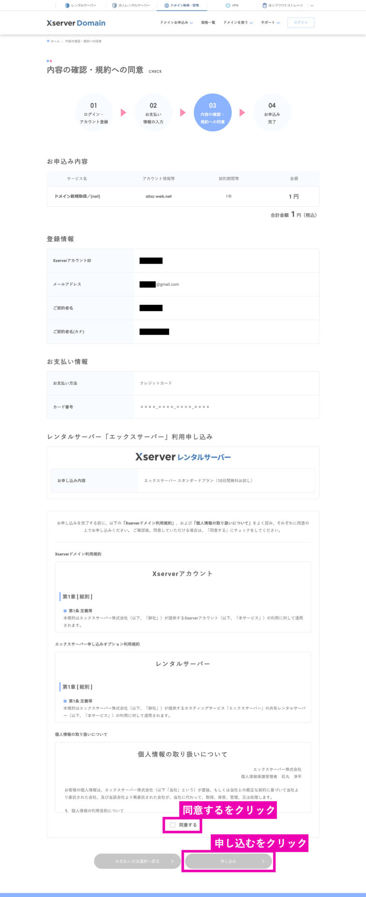Viewport: 366px width, 897px height.
Task: Click the VPS icon in top bar
Action: pyautogui.click(x=228, y=5)
